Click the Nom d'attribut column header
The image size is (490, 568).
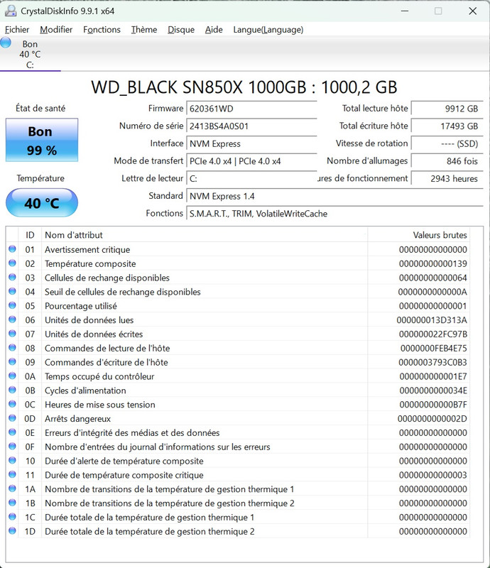pos(205,235)
